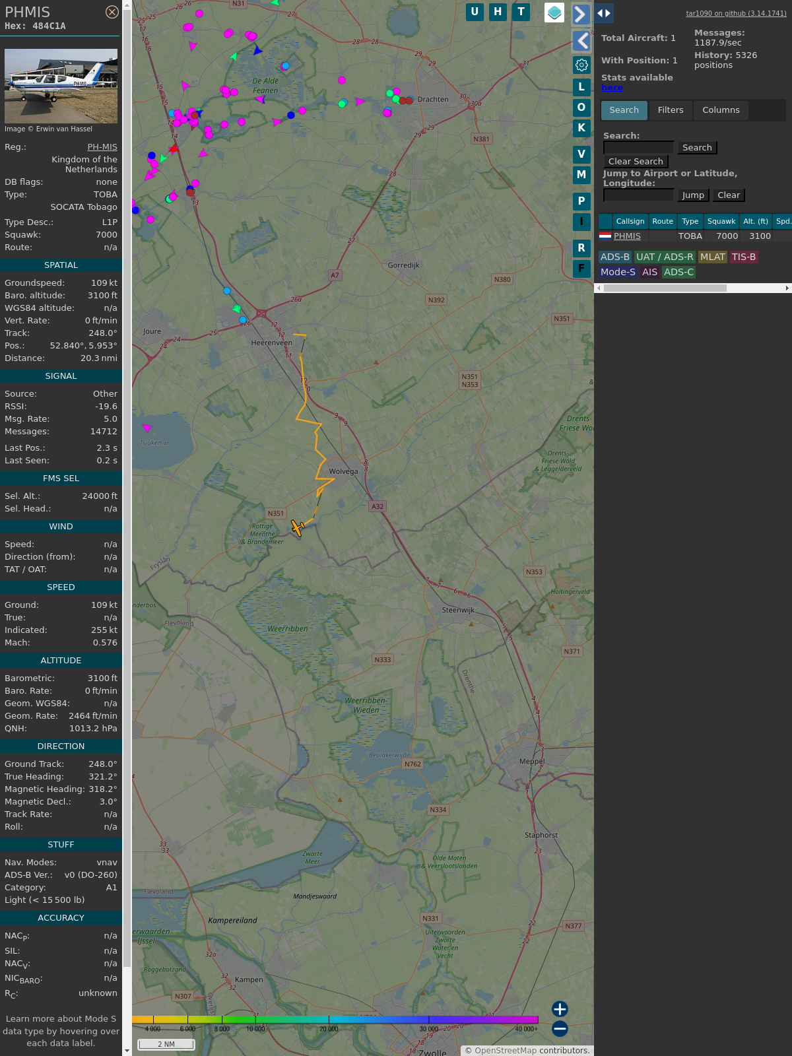The width and height of the screenshot is (792, 1056).
Task: Sort table by Type column
Action: (690, 222)
